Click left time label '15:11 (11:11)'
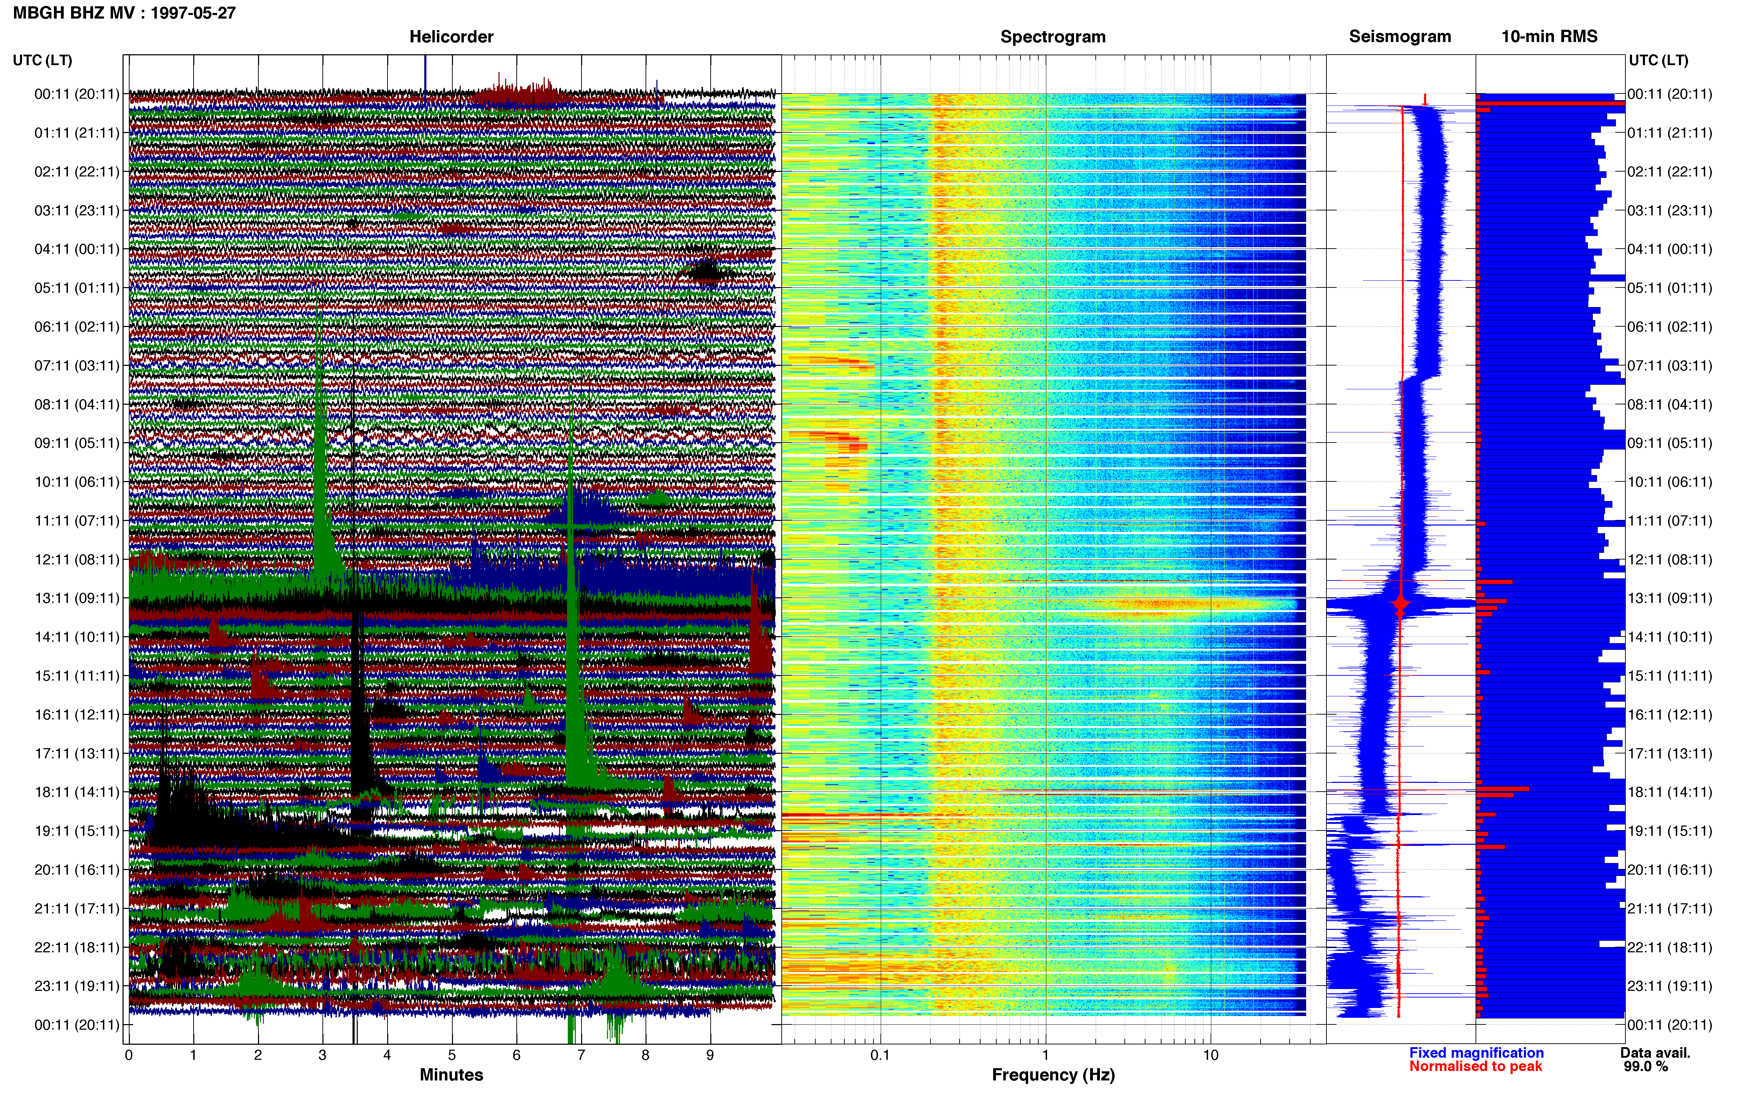 point(77,676)
